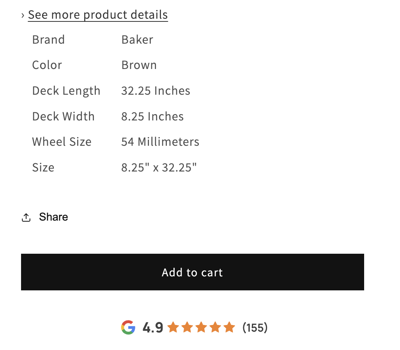Expand the chevron before product details
This screenshot has height=350, width=400.
(x=23, y=15)
